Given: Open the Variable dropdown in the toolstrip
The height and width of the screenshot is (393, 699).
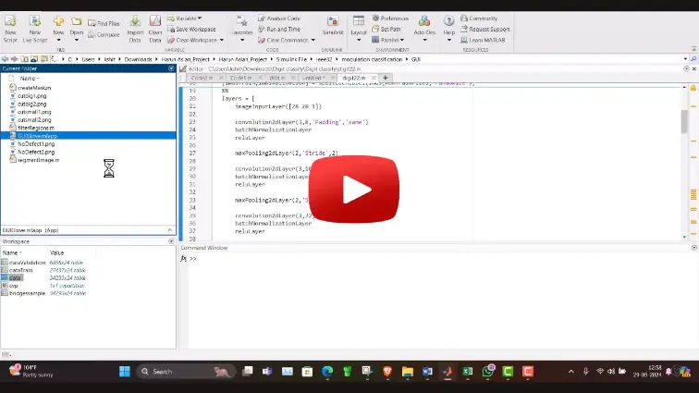Looking at the screenshot, I should point(186,18).
